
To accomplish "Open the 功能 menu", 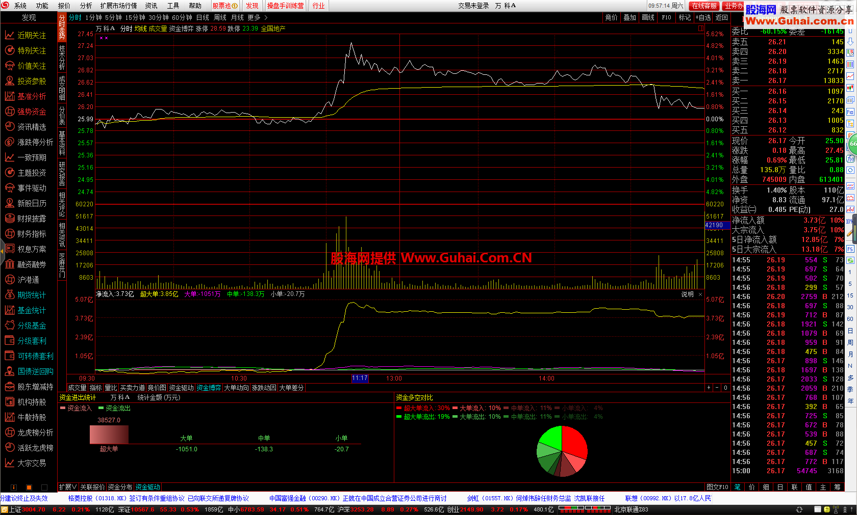I will click(42, 6).
